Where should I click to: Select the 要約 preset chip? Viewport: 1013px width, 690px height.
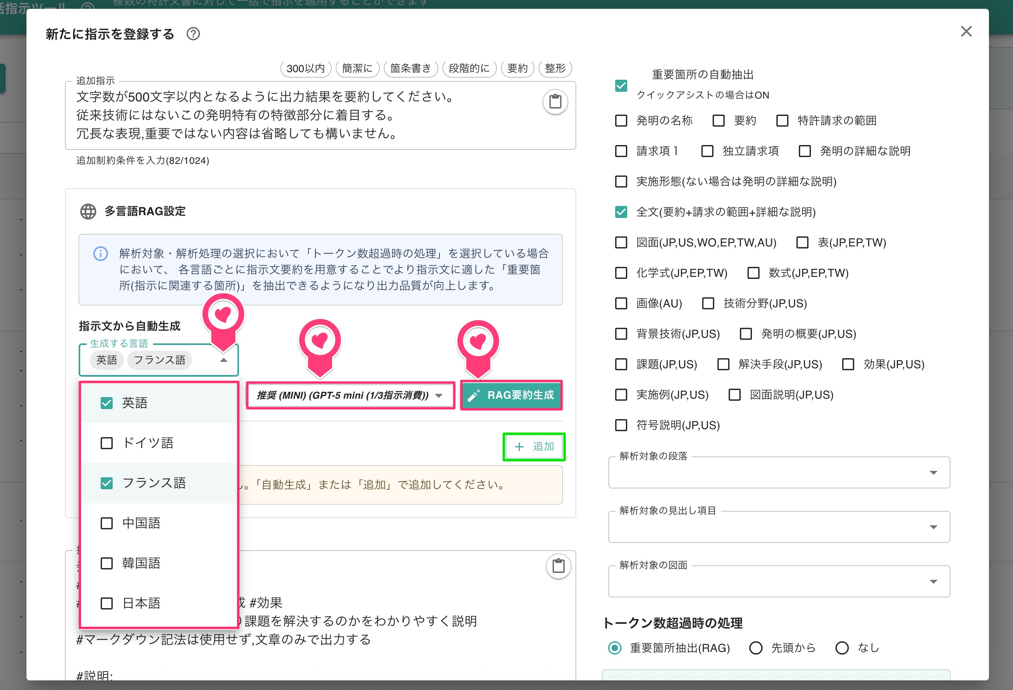517,69
